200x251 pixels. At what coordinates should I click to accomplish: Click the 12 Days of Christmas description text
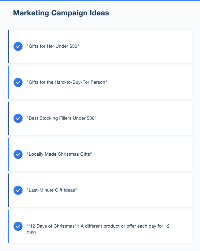[98, 229]
